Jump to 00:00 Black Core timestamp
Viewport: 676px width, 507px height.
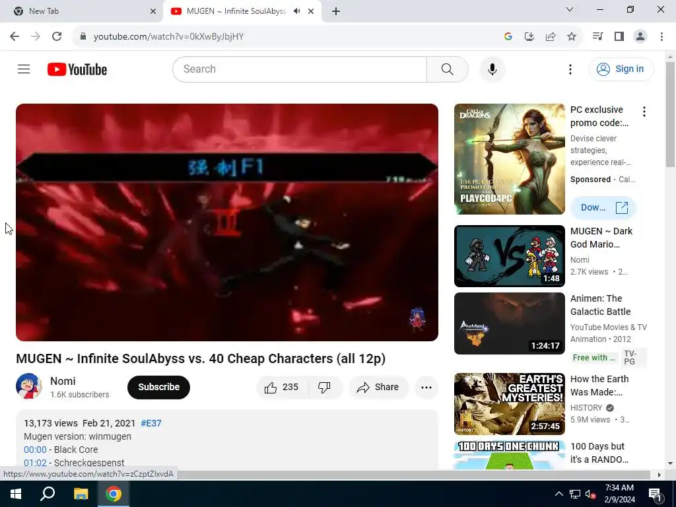coord(35,450)
